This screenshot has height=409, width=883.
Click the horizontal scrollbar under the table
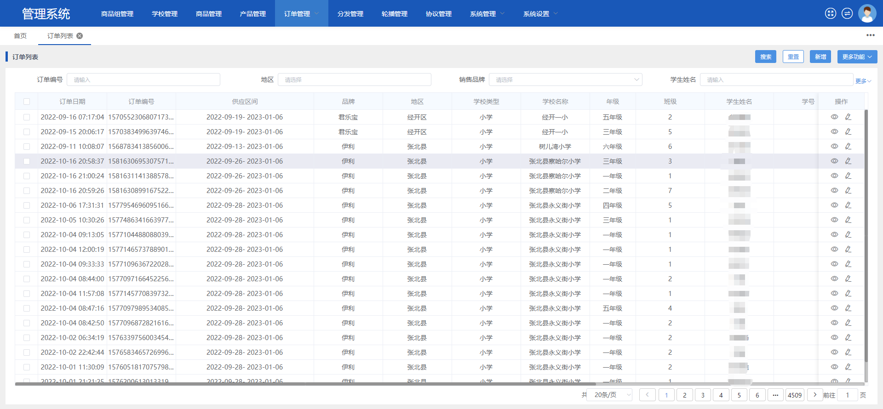(305, 384)
